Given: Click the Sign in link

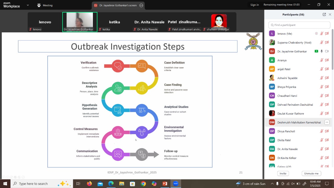Looking at the screenshot, I should 254,5.
